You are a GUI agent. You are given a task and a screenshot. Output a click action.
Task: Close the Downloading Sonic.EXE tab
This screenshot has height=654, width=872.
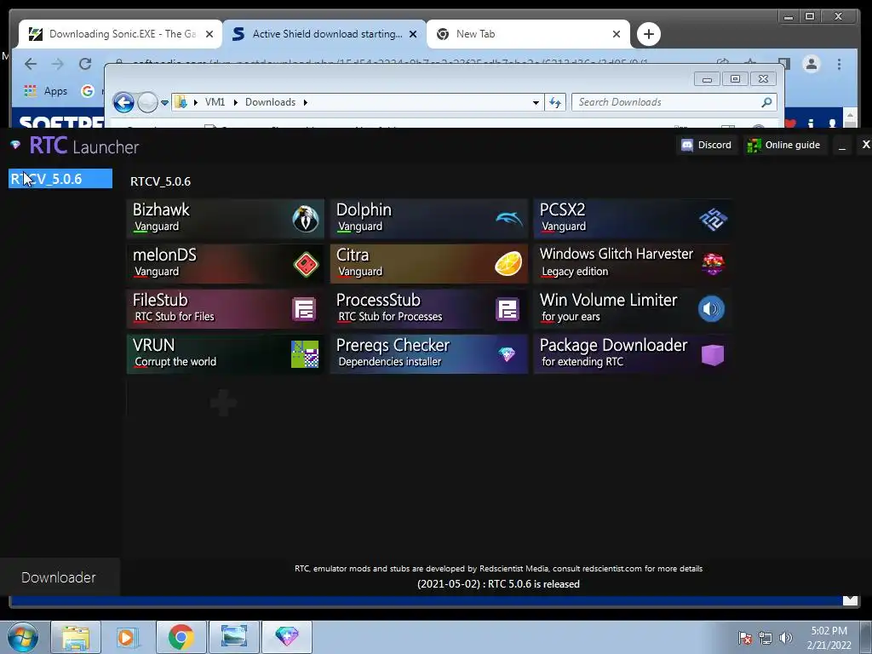[x=209, y=34]
